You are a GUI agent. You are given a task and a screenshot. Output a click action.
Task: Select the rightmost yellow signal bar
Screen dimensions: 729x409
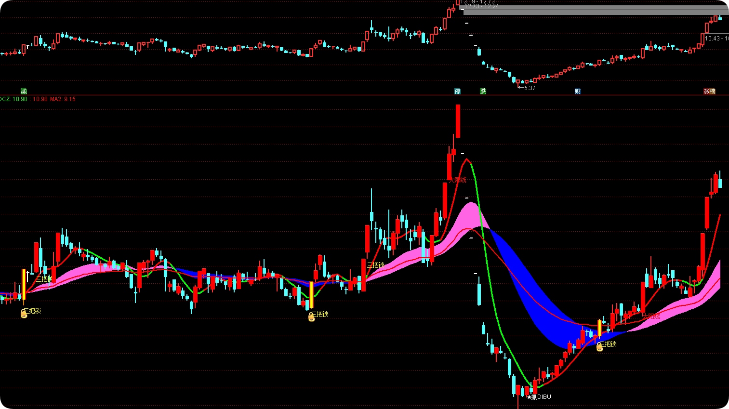[599, 328]
